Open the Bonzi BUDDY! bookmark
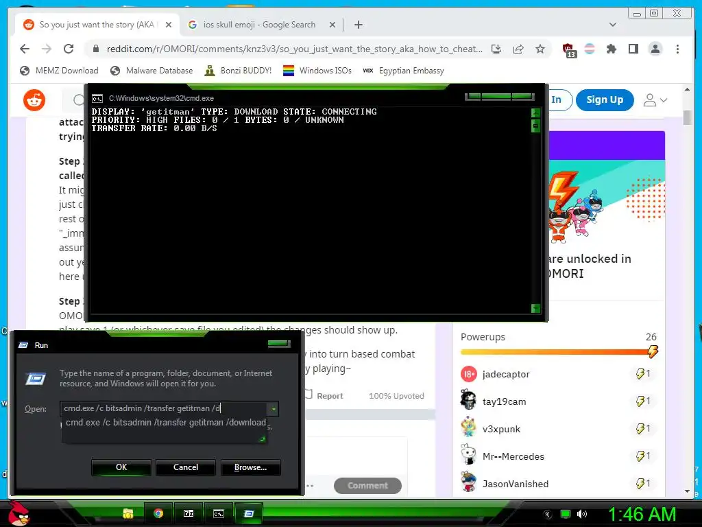The width and height of the screenshot is (702, 527). pyautogui.click(x=238, y=71)
